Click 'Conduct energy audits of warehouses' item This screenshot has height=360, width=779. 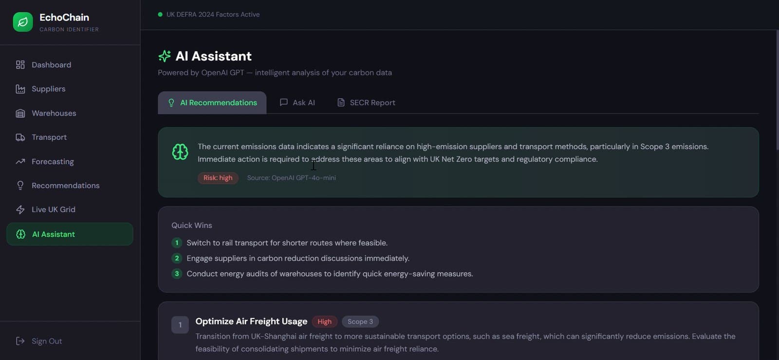[x=330, y=274]
